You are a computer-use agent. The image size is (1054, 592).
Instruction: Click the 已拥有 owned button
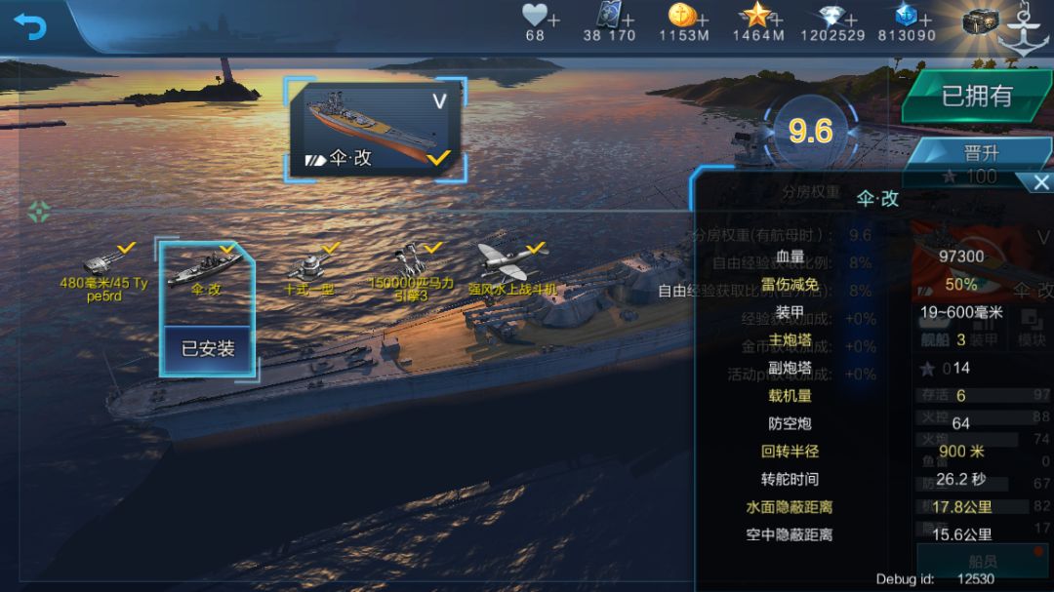click(977, 97)
